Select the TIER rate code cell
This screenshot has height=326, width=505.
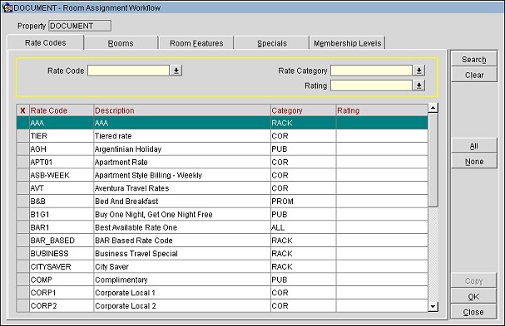pyautogui.click(x=62, y=136)
